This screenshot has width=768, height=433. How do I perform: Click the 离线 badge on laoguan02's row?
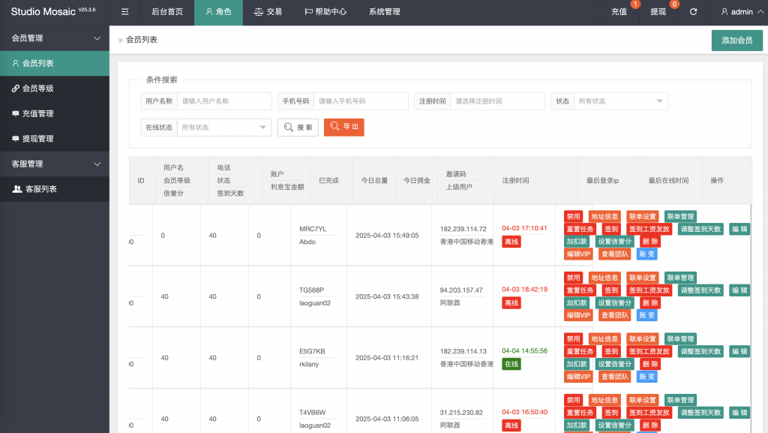coord(511,302)
